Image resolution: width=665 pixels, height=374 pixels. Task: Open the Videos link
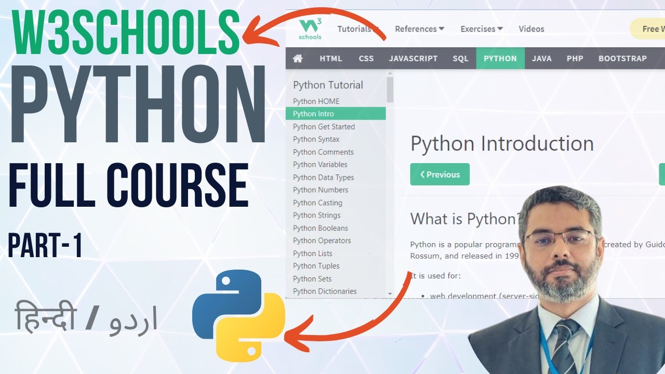tap(531, 29)
